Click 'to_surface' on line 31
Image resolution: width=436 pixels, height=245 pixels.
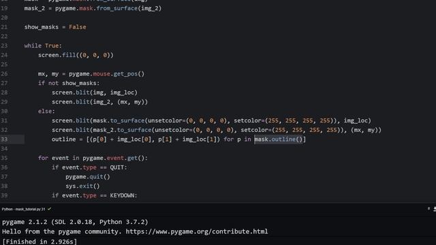pos(127,120)
